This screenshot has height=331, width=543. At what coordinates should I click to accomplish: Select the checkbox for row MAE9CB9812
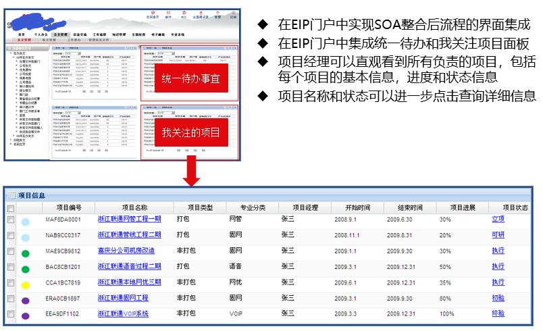tap(11, 251)
